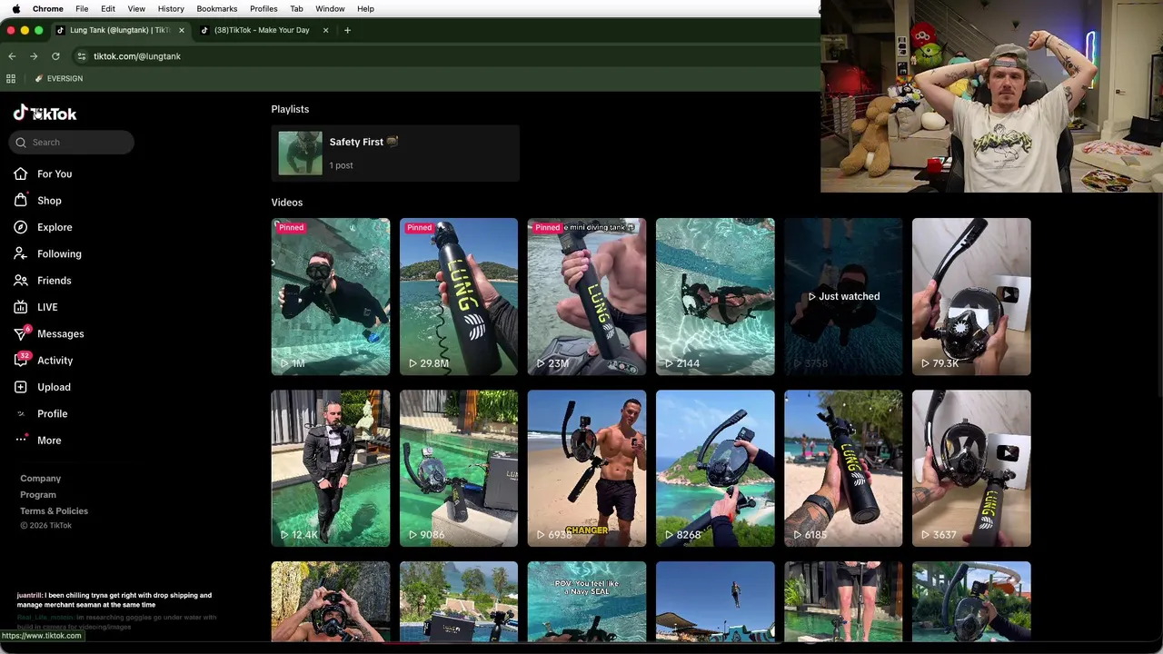Image resolution: width=1163 pixels, height=654 pixels.
Task: Open the LIVE icon in sidebar
Action: pyautogui.click(x=20, y=307)
